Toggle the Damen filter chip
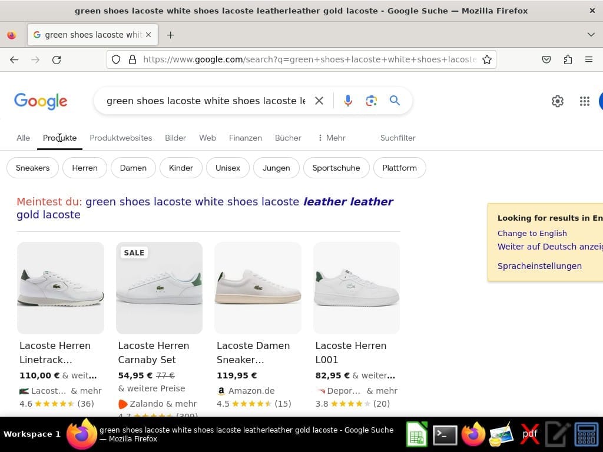Screen dimensions: 603x452 (133, 168)
